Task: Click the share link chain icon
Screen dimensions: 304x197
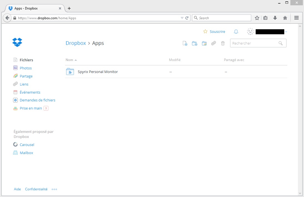Action: (x=213, y=43)
